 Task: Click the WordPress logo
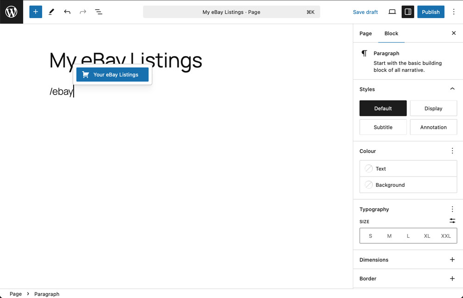click(x=11, y=12)
